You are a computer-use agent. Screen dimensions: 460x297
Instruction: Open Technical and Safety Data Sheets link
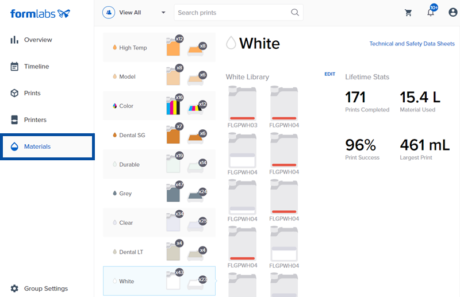[x=412, y=44]
